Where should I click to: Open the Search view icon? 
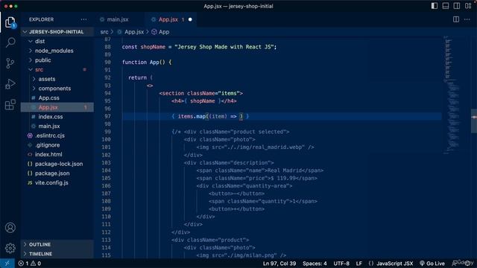pyautogui.click(x=10, y=42)
